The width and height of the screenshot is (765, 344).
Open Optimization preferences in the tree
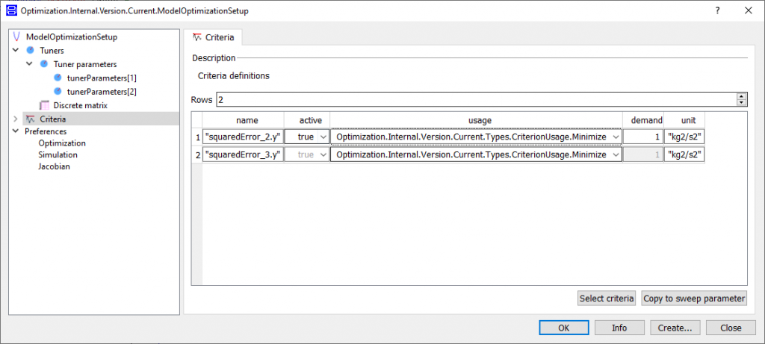62,143
